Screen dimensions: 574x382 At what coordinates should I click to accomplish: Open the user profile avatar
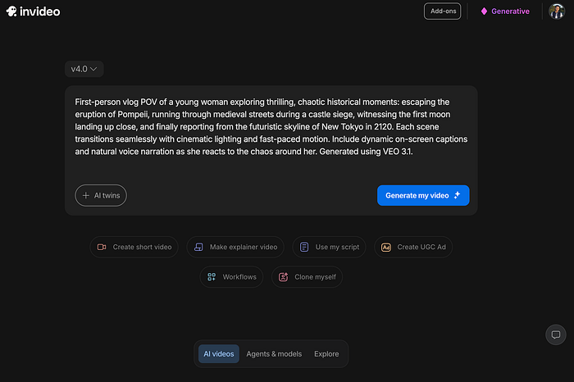coord(555,11)
